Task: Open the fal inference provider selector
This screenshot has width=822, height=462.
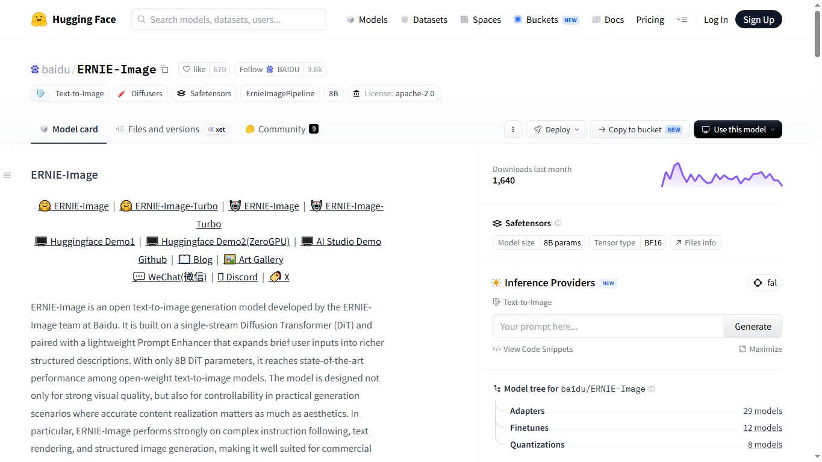Action: [x=765, y=283]
